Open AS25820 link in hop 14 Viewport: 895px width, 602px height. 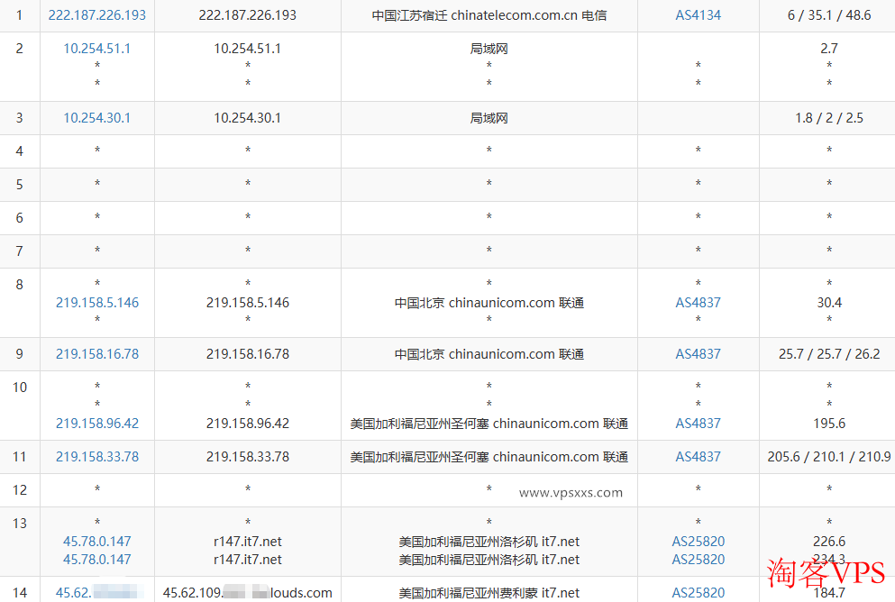tap(699, 593)
